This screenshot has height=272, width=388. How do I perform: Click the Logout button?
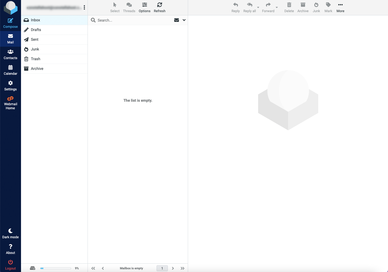pos(11,265)
